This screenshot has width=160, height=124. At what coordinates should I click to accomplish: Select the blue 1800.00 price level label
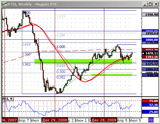[x=150, y=40]
